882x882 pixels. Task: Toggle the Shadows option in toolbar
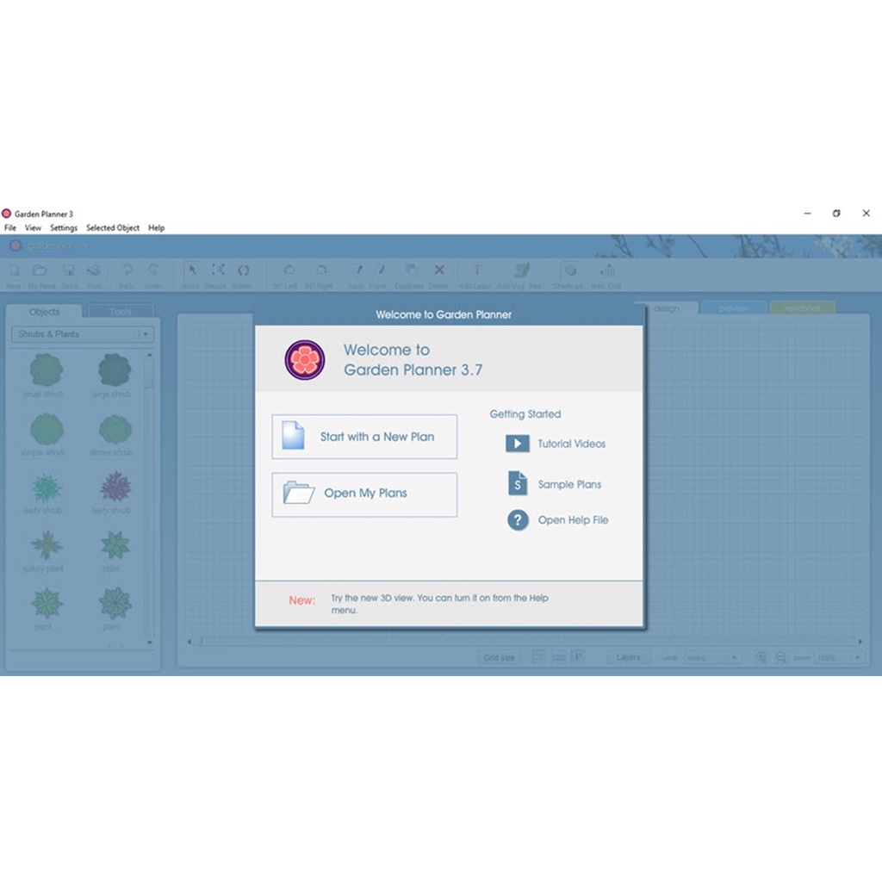point(569,271)
